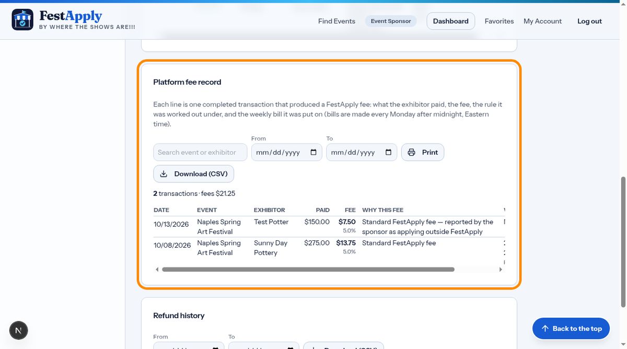Download platform fee record as CSV
627x349 pixels.
(193, 174)
